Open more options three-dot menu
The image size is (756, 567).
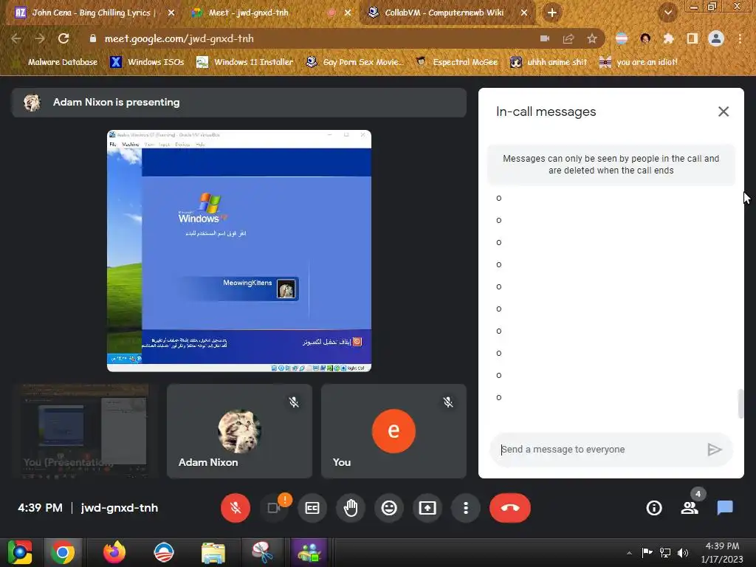point(466,508)
